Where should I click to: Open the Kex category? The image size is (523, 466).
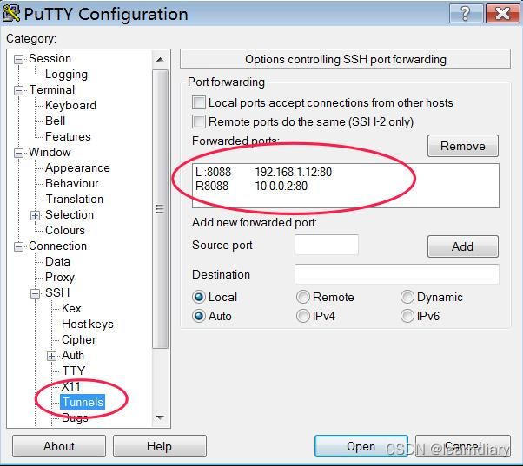pyautogui.click(x=71, y=308)
